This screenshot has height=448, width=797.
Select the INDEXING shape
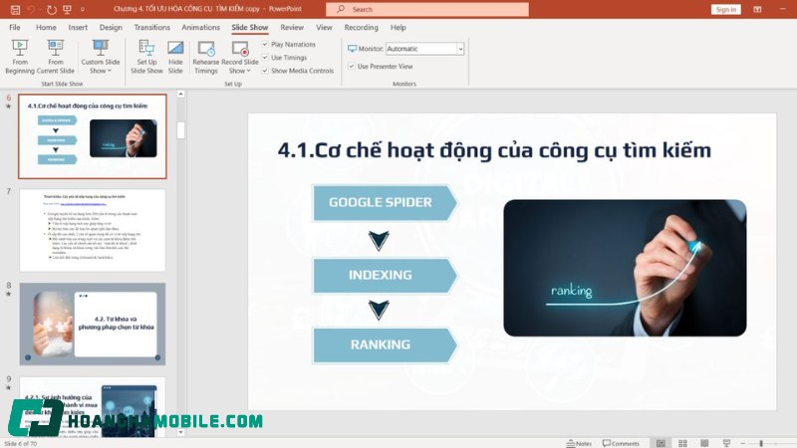tap(385, 276)
